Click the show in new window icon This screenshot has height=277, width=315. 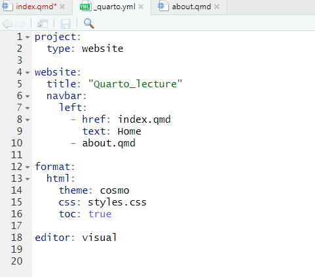pos(43,24)
